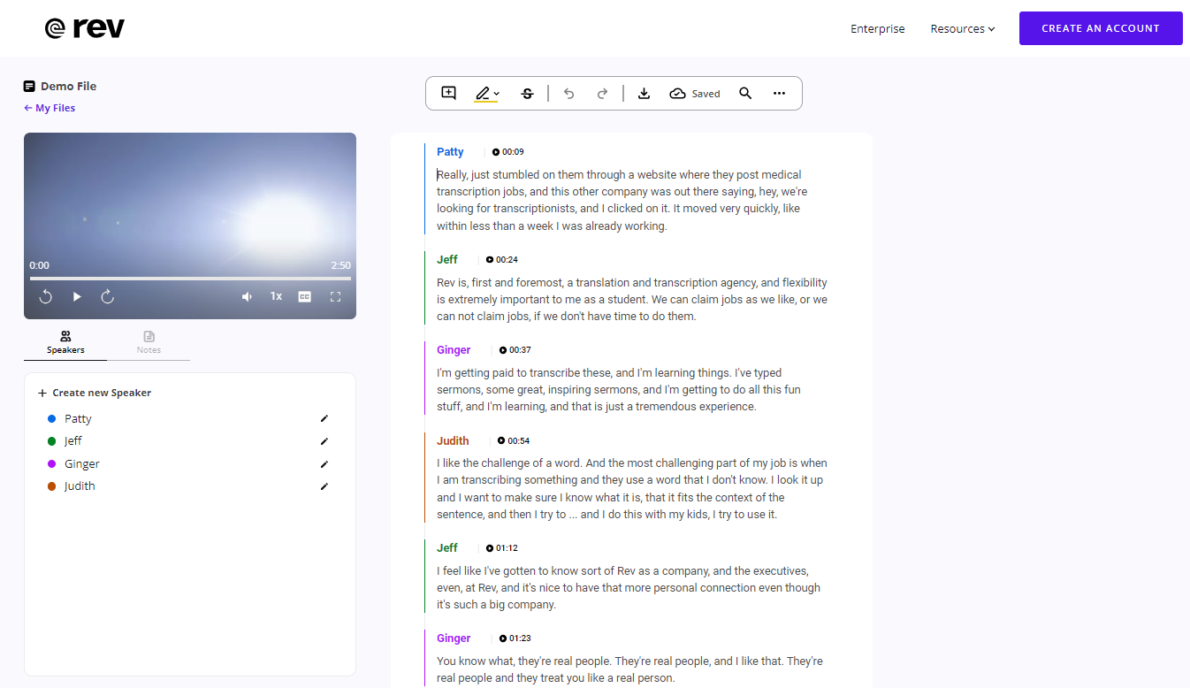Create new Speaker
Viewport: 1190px width, 688px height.
[x=95, y=393]
